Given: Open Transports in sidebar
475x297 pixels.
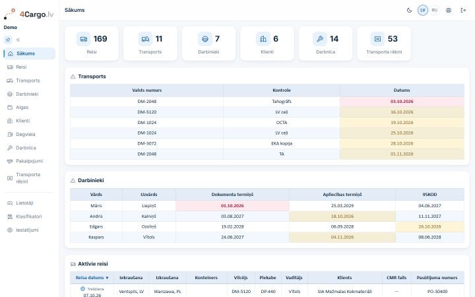Looking at the screenshot, I should [30, 81].
